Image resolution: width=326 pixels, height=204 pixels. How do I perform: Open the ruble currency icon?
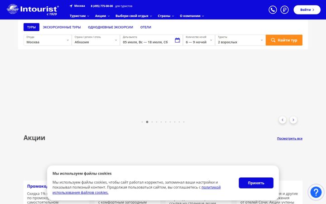[284, 10]
